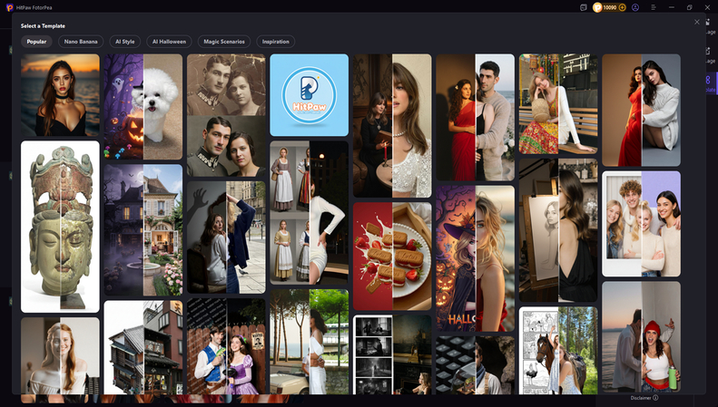718x407 pixels.
Task: Choose the couple with purple dress template
Action: click(226, 346)
